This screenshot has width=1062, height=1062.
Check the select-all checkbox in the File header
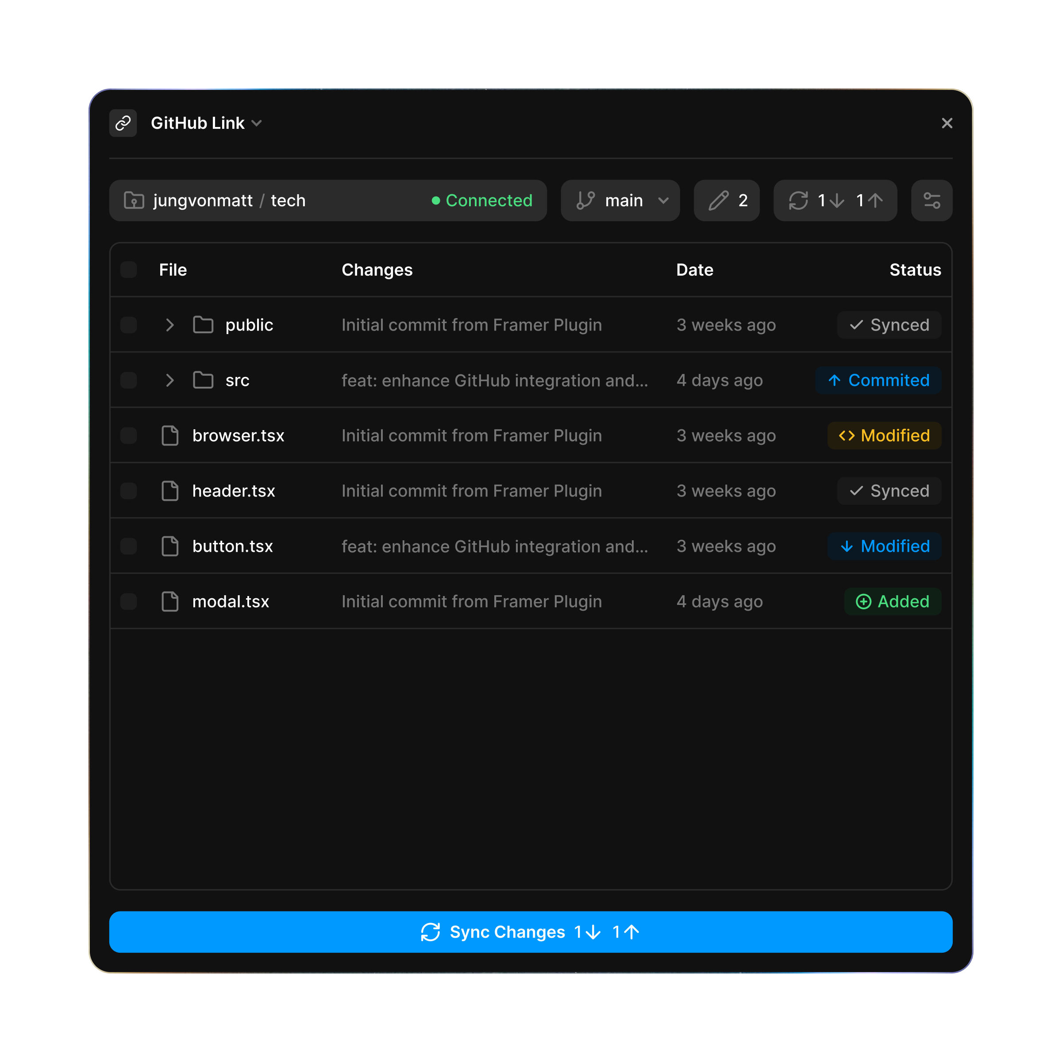click(129, 269)
